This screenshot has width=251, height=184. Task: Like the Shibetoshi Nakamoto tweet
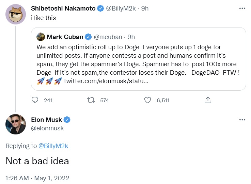pos(147,100)
